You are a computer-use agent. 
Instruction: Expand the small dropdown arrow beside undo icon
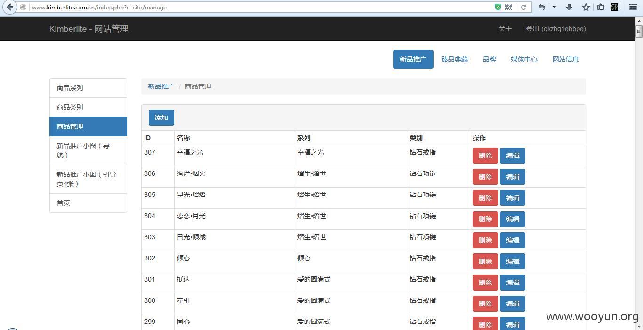point(554,7)
